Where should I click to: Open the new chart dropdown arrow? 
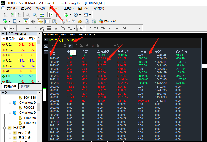[x=9, y=21]
